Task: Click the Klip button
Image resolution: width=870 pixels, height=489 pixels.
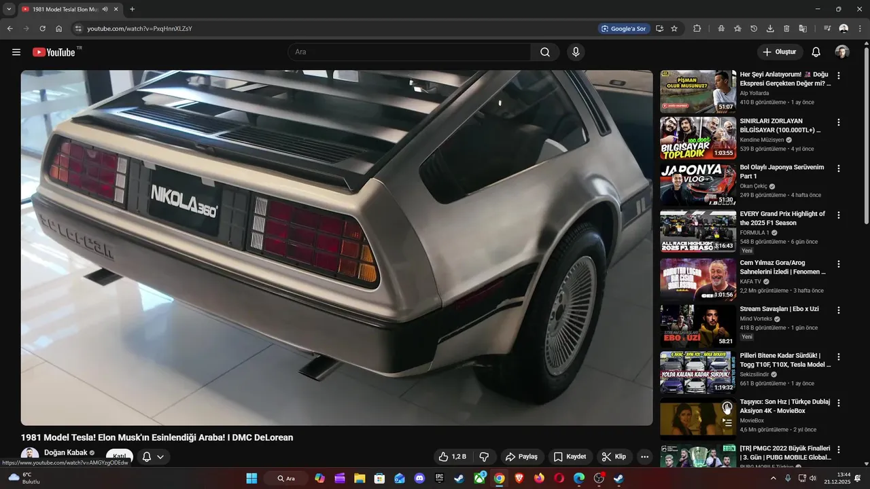Action: point(614,456)
